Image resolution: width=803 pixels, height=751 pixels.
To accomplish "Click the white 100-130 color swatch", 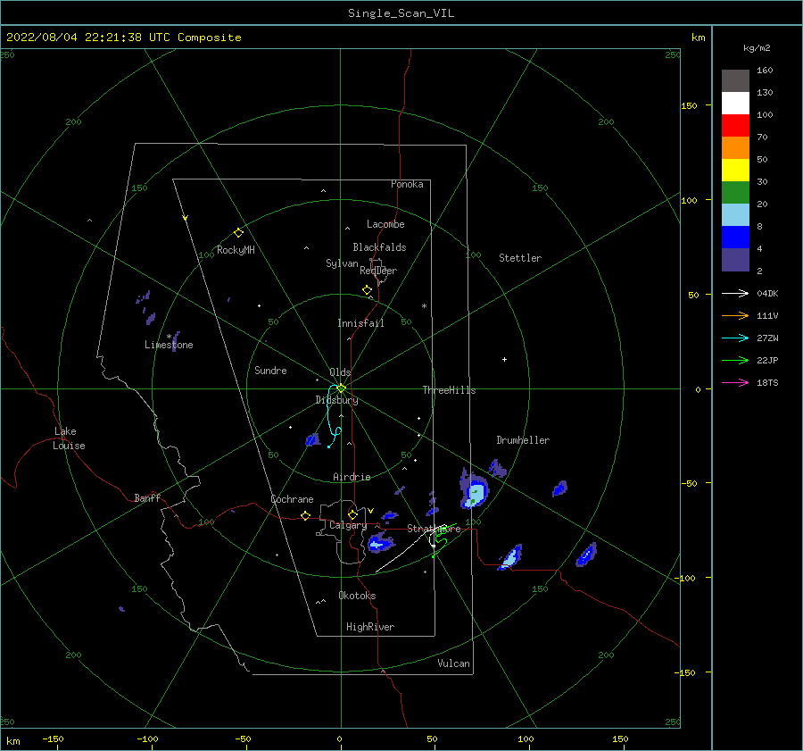I will click(x=735, y=104).
